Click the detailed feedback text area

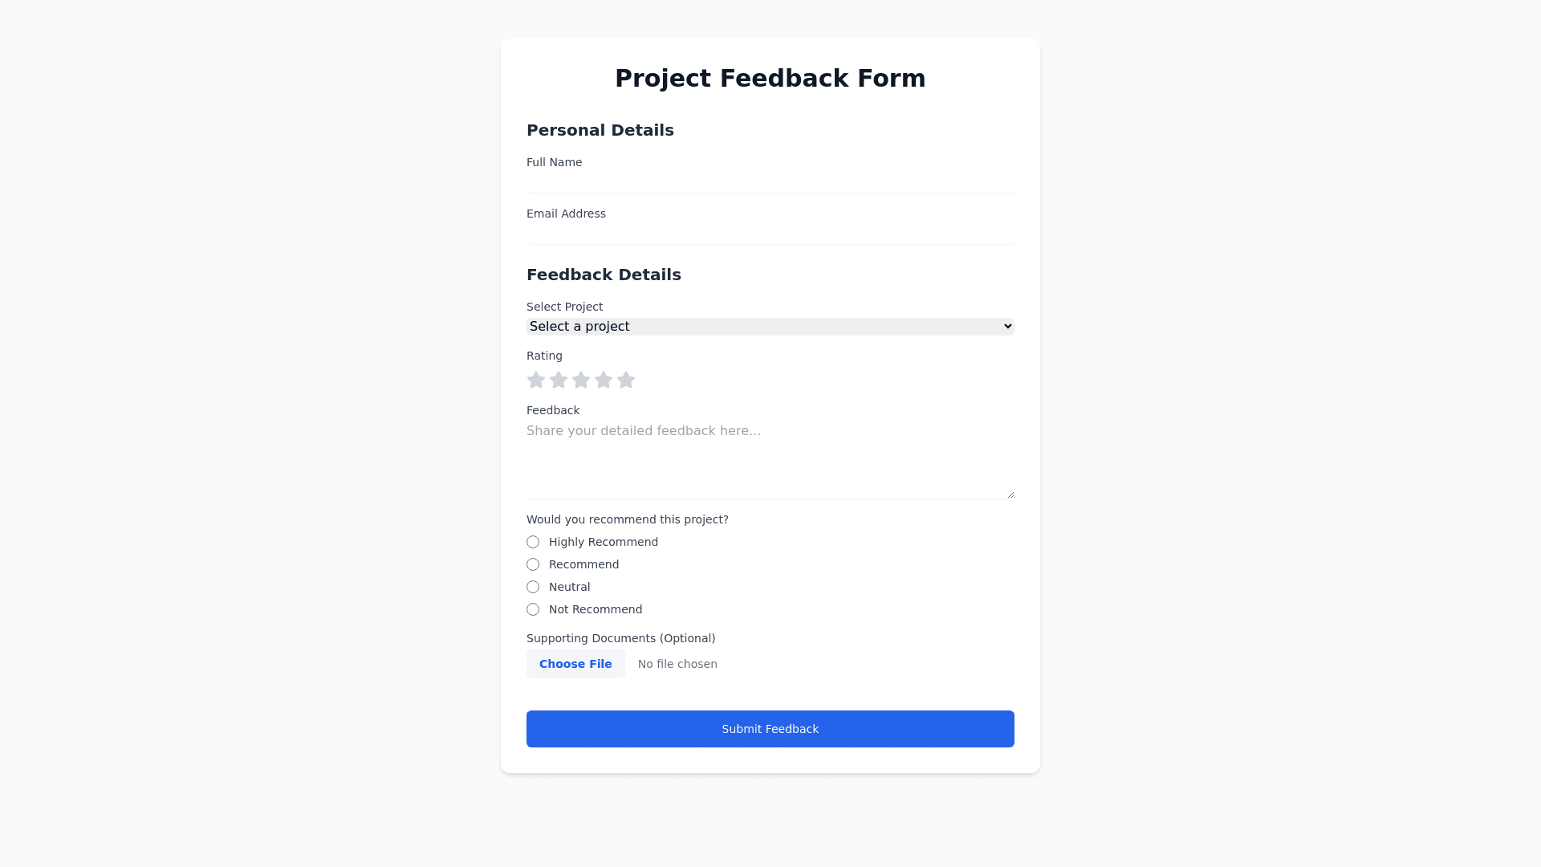click(770, 460)
